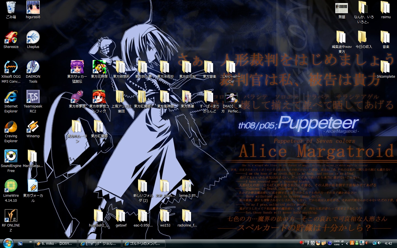
Task: Switch to the 'ゴルトリのメンバ' Internet Explorer taskbar button
Action: click(x=144, y=244)
